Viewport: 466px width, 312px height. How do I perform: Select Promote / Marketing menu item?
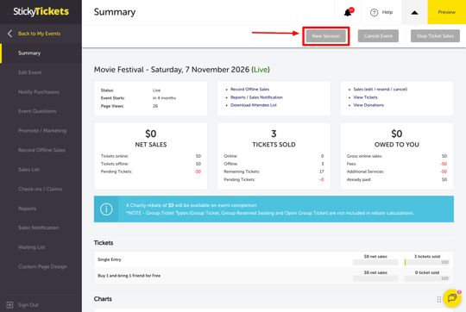[42, 131]
